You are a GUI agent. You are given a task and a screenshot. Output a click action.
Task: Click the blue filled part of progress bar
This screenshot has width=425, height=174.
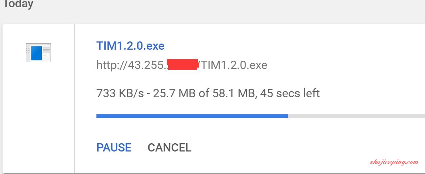[192, 116]
